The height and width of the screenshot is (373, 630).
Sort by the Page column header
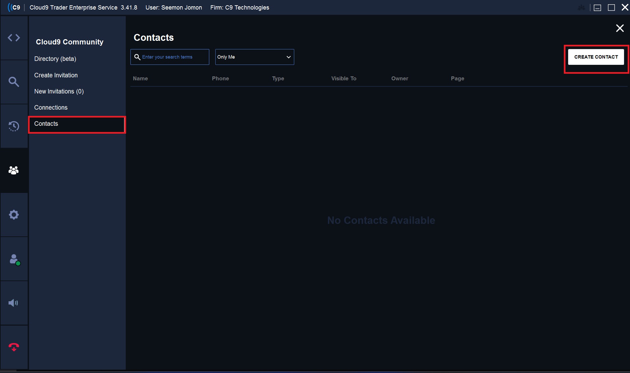(458, 78)
